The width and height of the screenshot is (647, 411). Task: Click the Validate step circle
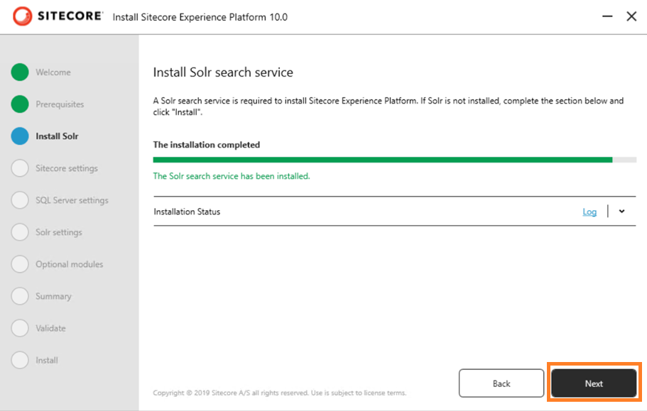20,328
